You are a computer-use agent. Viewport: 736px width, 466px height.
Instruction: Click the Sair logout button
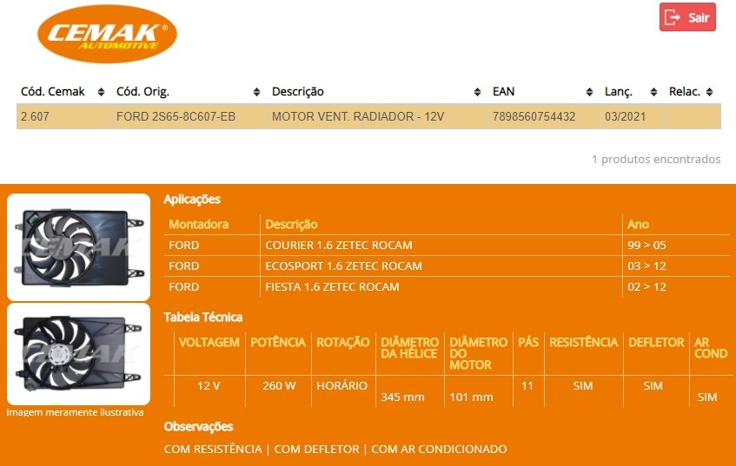pyautogui.click(x=687, y=17)
